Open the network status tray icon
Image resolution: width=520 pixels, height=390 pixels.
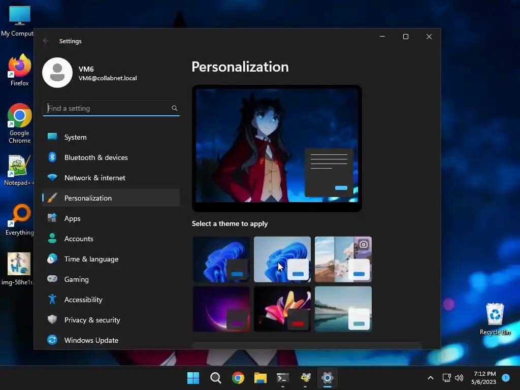(447, 378)
